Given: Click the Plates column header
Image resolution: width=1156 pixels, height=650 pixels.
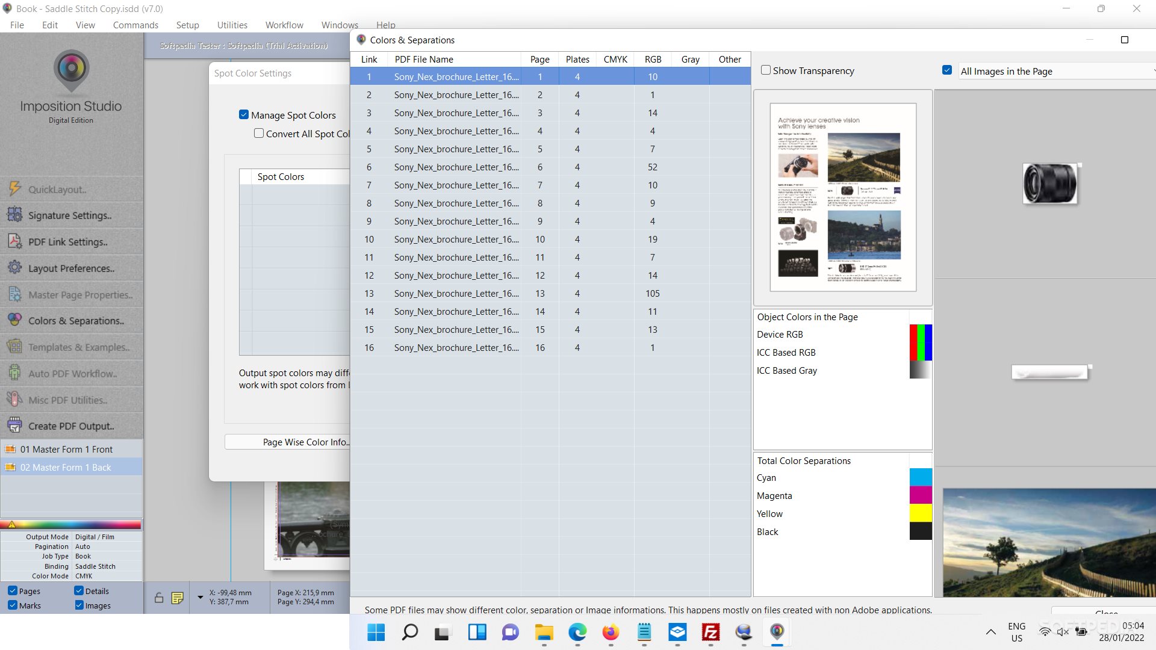Looking at the screenshot, I should [577, 59].
